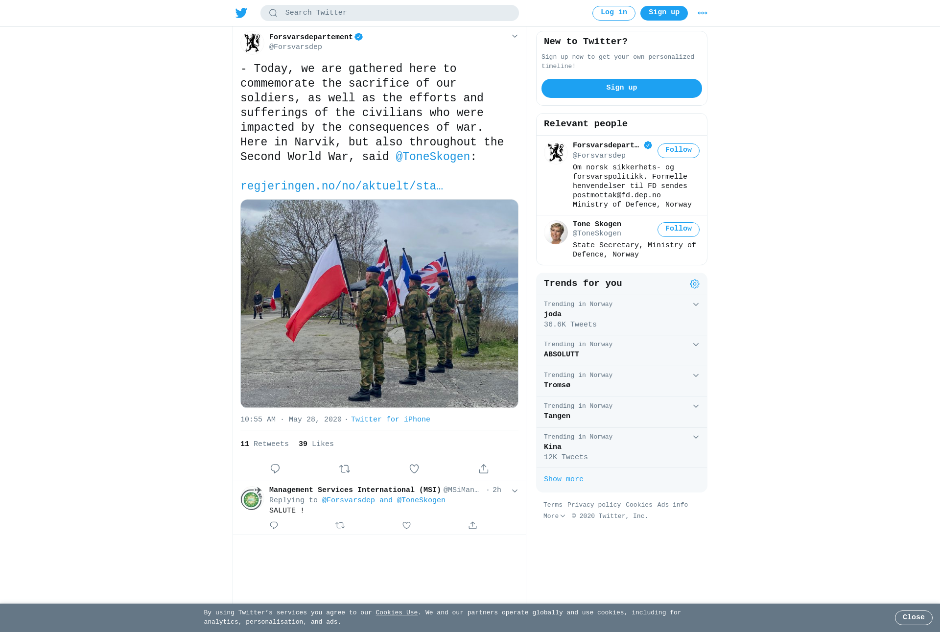
Task: Share the main tweet via share icon
Action: 484,469
